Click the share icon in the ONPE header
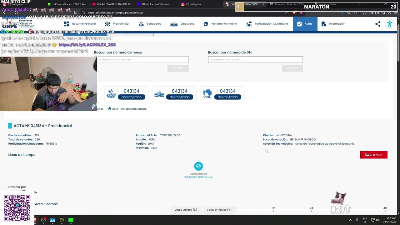 point(378,24)
